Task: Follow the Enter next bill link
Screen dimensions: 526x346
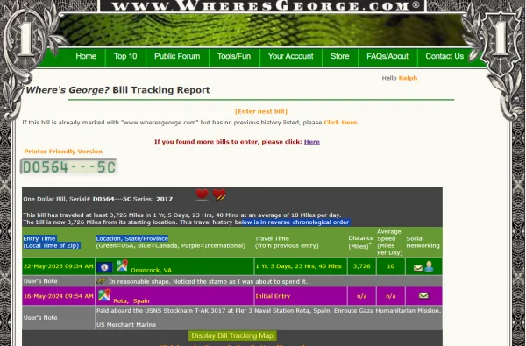Action: [x=261, y=111]
